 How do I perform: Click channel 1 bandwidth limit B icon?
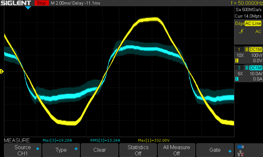247,49
